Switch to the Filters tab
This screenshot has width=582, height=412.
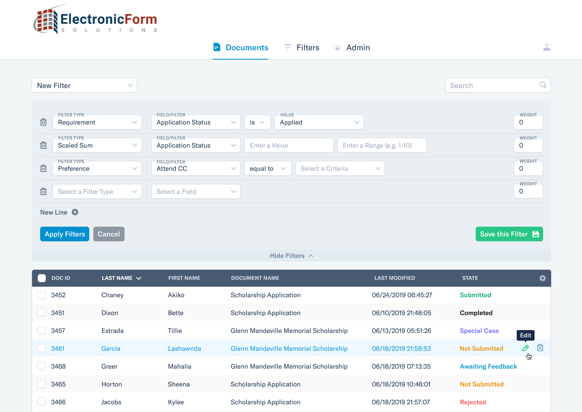pyautogui.click(x=308, y=47)
